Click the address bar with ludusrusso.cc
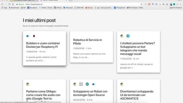This screenshot has width=183, height=103. pyautogui.click(x=79, y=4)
